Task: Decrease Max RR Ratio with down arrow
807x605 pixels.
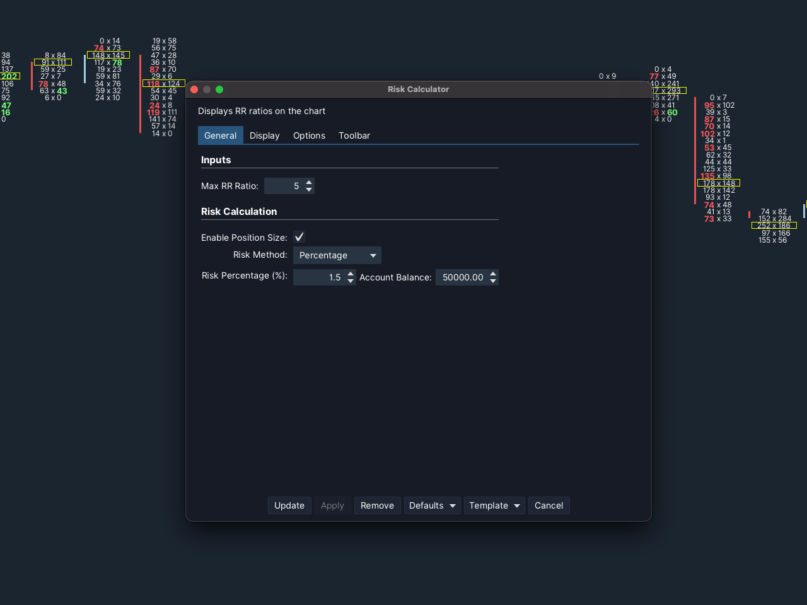Action: 309,190
